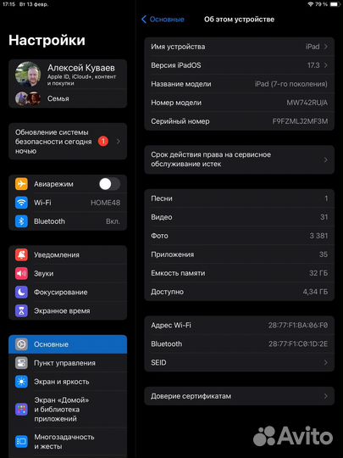This screenshot has height=458, width=343.
Task: Tap the status bar time 17:15
Action: click(x=8, y=4)
